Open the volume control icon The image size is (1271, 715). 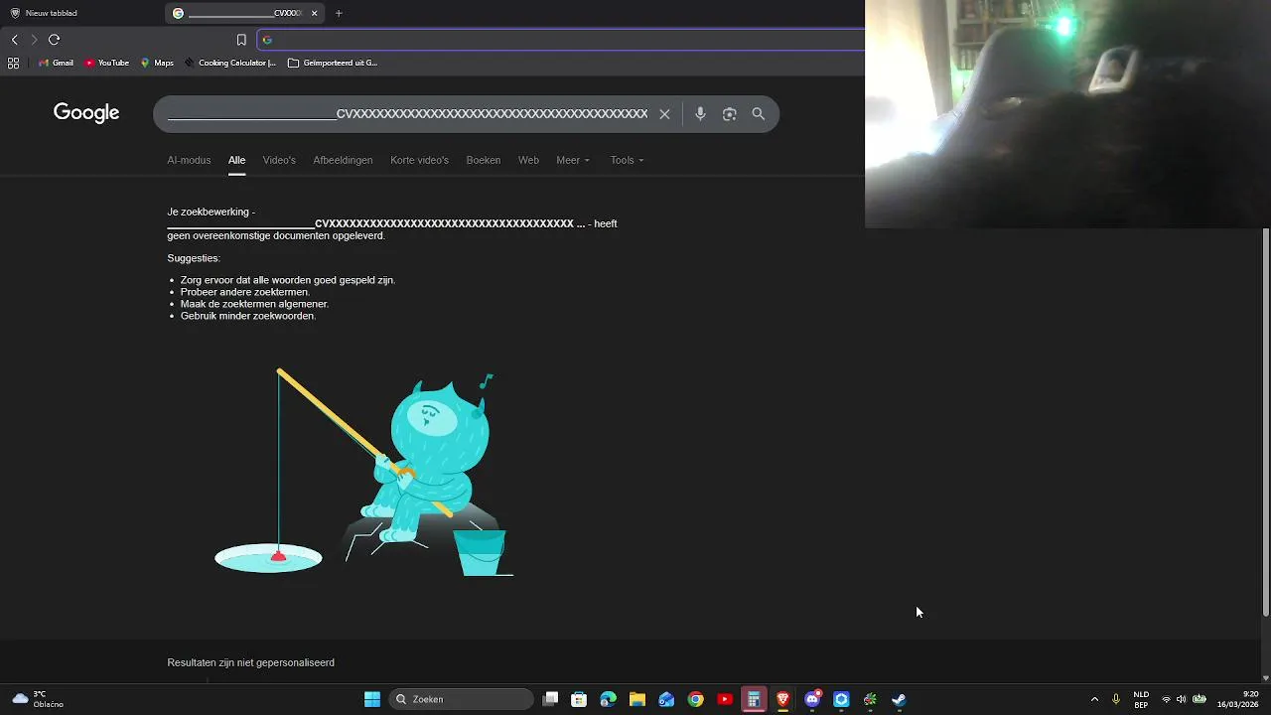(1181, 699)
